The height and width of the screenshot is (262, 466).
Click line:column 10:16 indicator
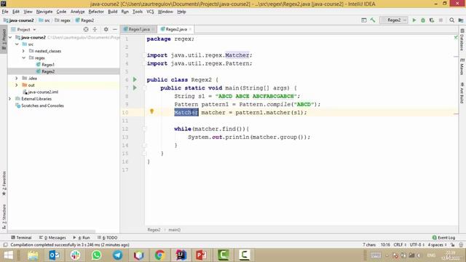(385, 245)
